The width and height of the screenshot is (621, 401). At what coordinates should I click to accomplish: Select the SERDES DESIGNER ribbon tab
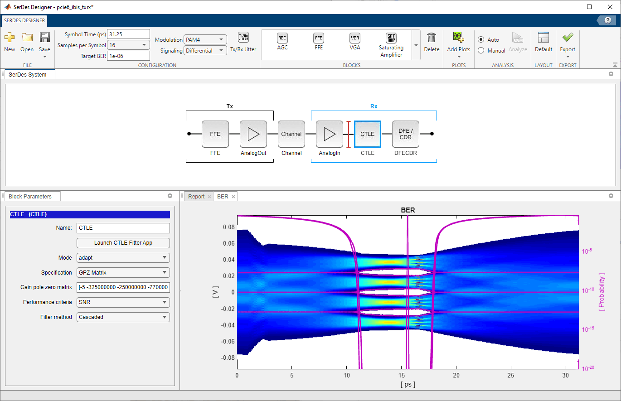pos(24,20)
